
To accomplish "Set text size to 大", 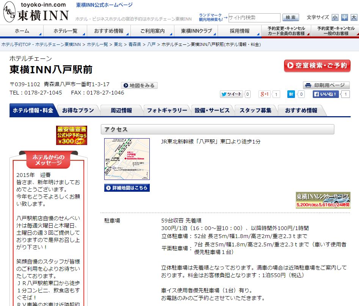I will (354, 17).
